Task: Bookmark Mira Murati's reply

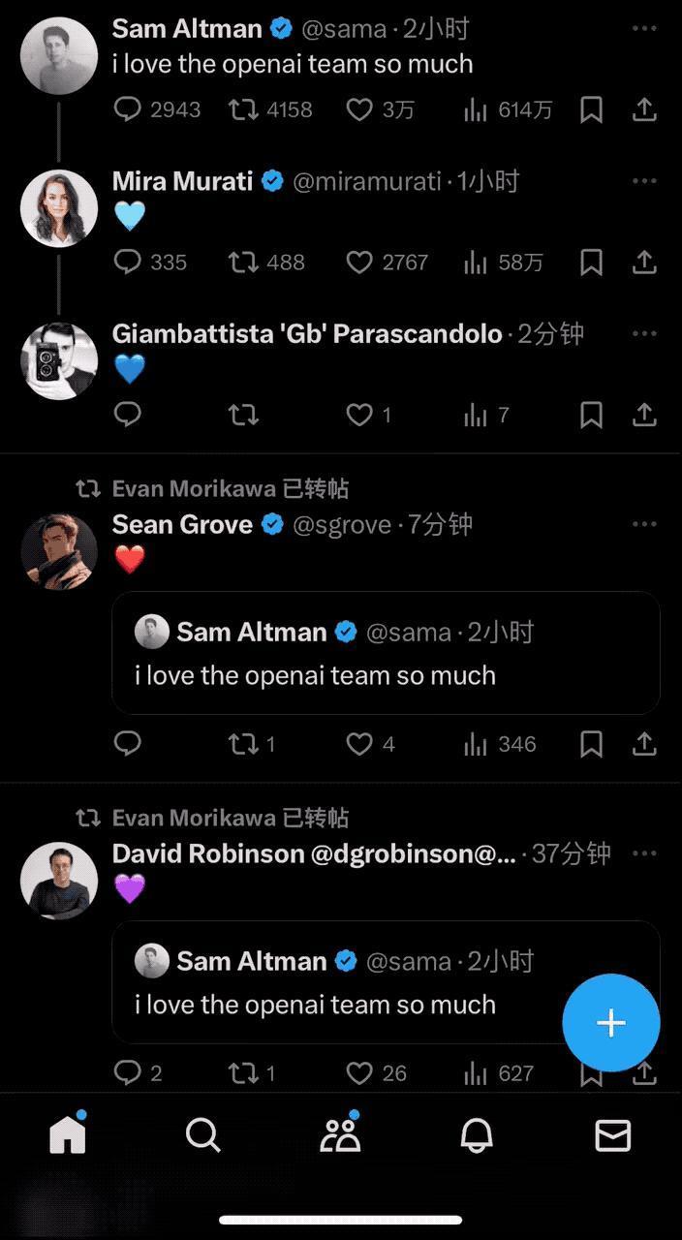Action: point(591,263)
